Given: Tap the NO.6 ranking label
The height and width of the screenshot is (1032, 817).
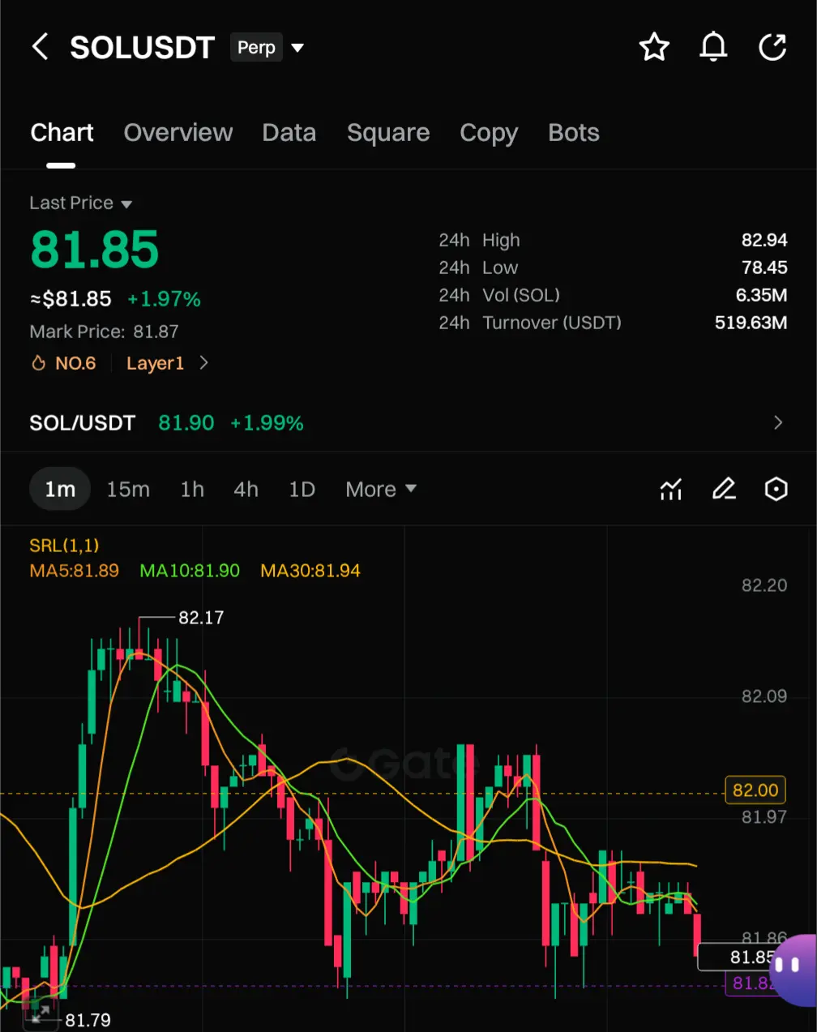Looking at the screenshot, I should (x=75, y=363).
